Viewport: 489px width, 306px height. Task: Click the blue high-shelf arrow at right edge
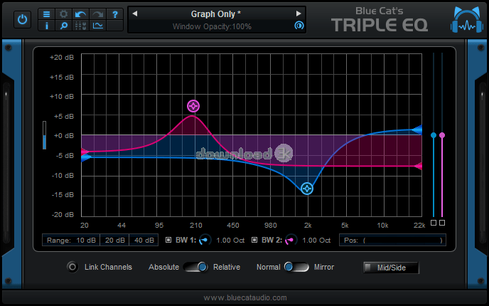click(x=417, y=130)
